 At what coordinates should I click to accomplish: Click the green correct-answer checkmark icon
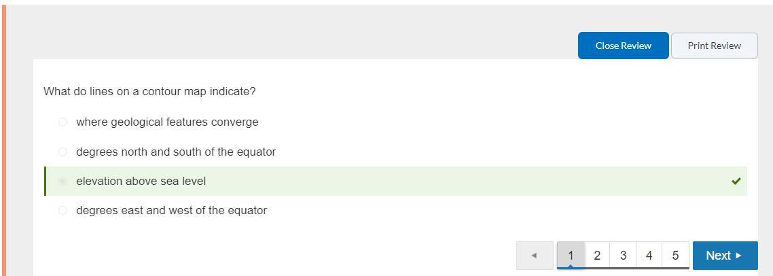pyautogui.click(x=736, y=182)
